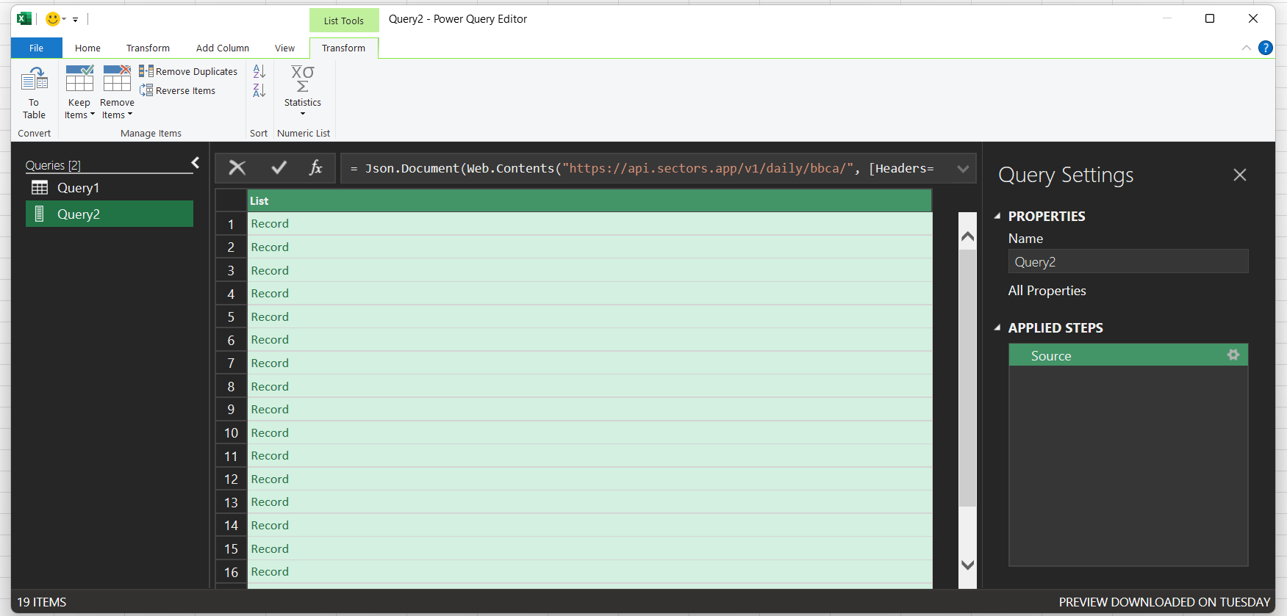The height and width of the screenshot is (616, 1287).
Task: Click the top-left table corner icon
Action: [x=231, y=200]
